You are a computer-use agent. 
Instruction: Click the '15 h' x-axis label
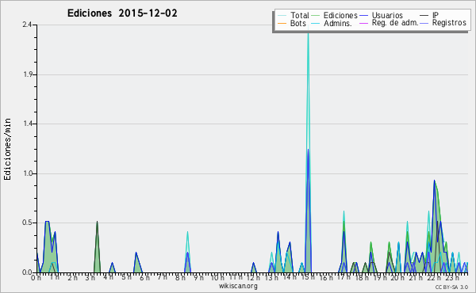[x=307, y=277]
